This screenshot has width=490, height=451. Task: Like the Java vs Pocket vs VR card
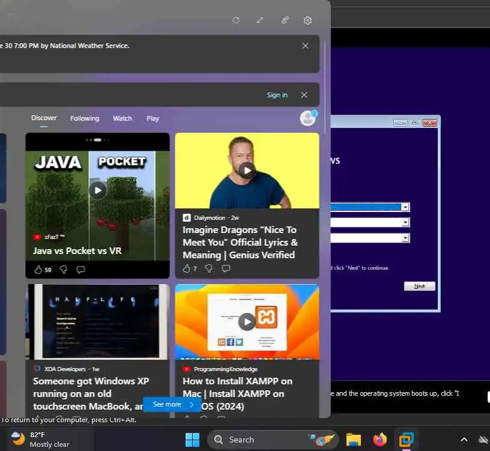pos(38,270)
